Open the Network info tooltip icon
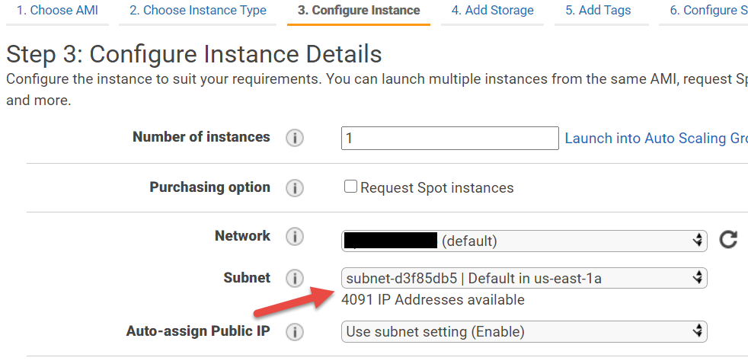This screenshot has width=748, height=364. [x=295, y=237]
